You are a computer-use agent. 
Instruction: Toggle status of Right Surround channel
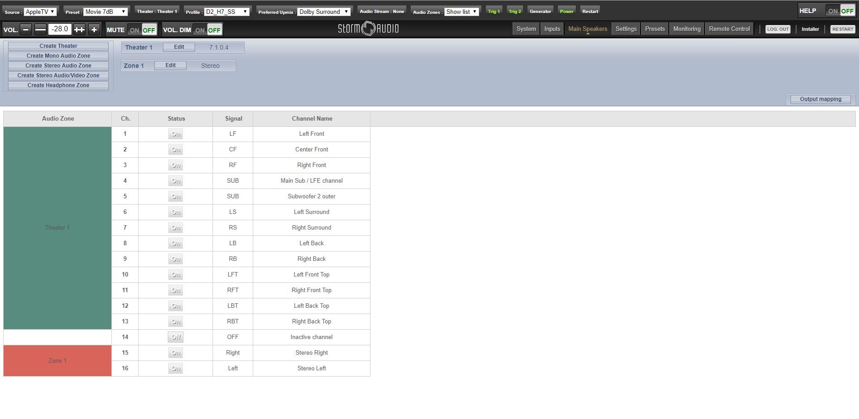click(176, 228)
